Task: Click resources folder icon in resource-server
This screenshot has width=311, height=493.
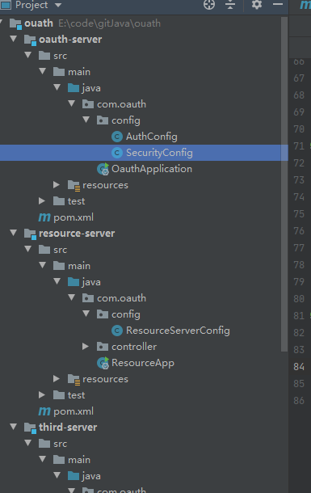Action: coord(74,380)
